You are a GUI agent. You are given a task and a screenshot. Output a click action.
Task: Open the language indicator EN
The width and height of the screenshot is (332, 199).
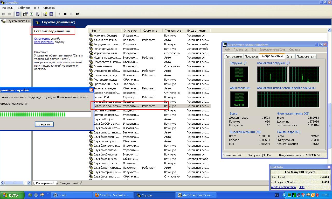click(277, 195)
